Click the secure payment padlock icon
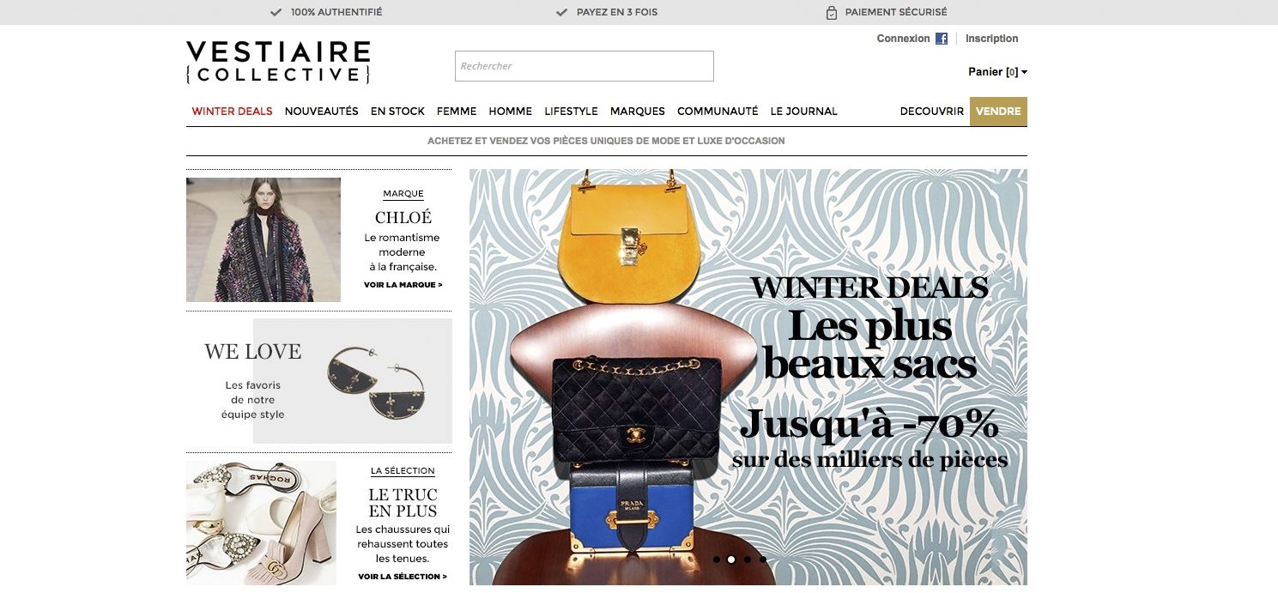This screenshot has width=1278, height=593. tap(831, 13)
